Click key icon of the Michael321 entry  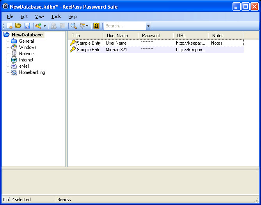click(73, 50)
